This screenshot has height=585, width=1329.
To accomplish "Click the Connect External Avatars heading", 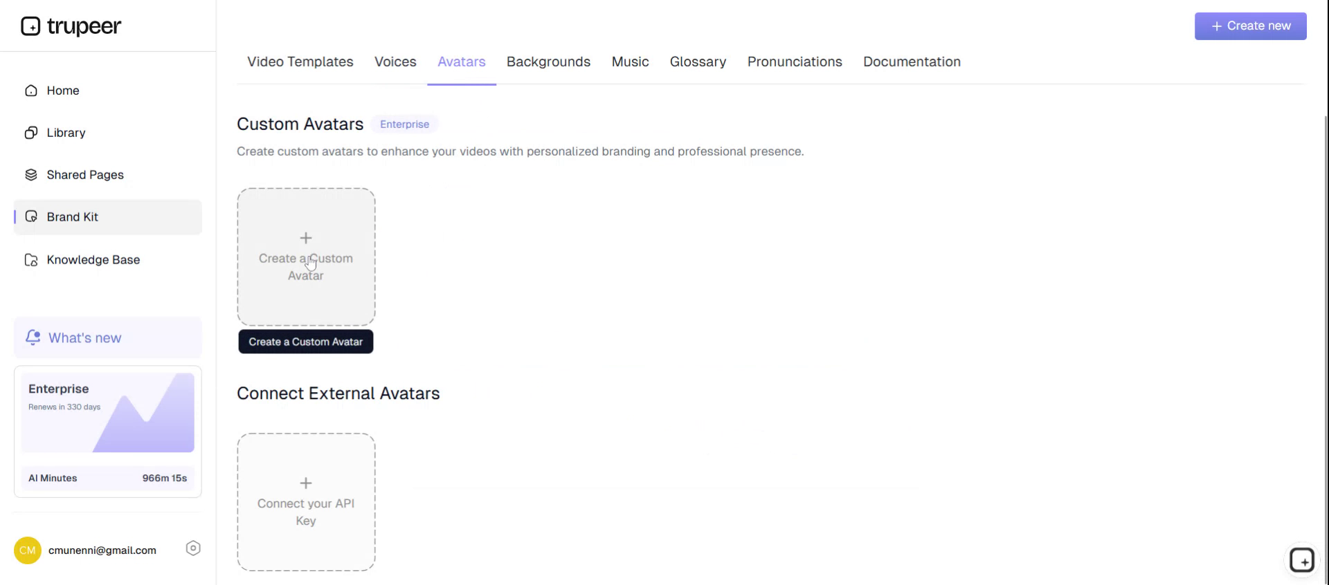I will coord(338,393).
